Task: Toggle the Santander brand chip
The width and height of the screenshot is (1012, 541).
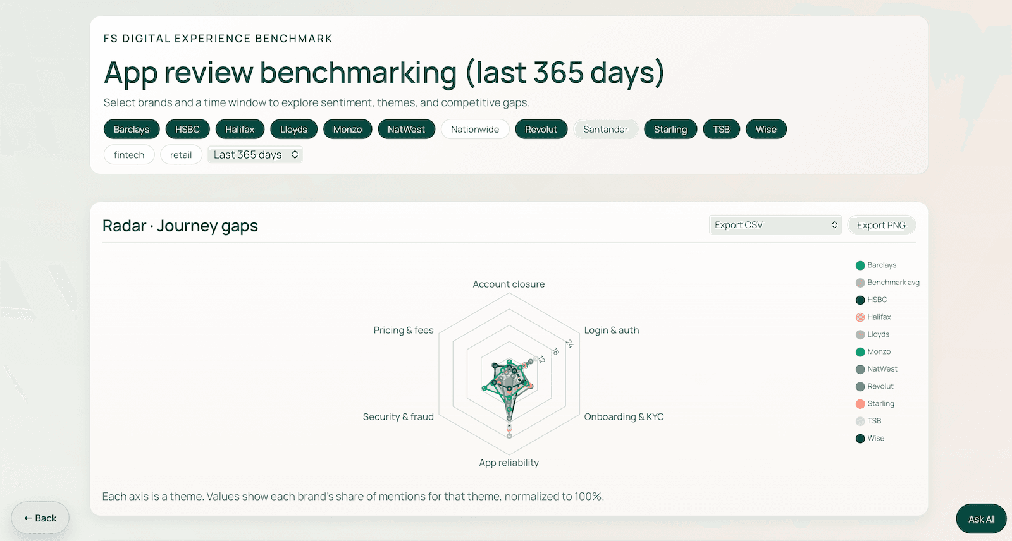Action: tap(605, 130)
